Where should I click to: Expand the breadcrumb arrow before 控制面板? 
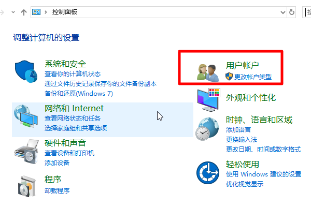click(x=46, y=12)
